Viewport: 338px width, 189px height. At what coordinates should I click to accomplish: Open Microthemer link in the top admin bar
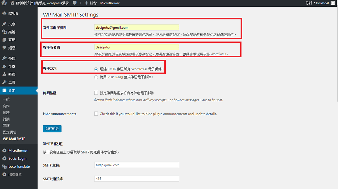tap(110, 3)
